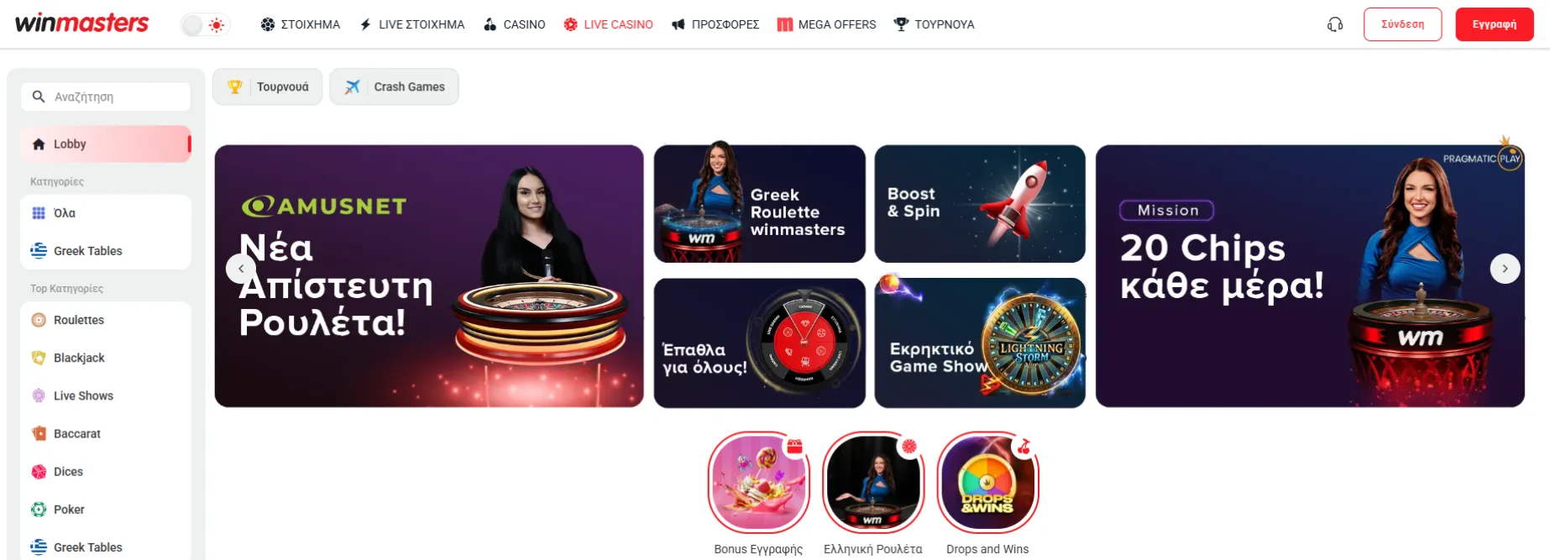The height and width of the screenshot is (560, 1550).
Task: Open the Dices category icon
Action: pyautogui.click(x=39, y=472)
